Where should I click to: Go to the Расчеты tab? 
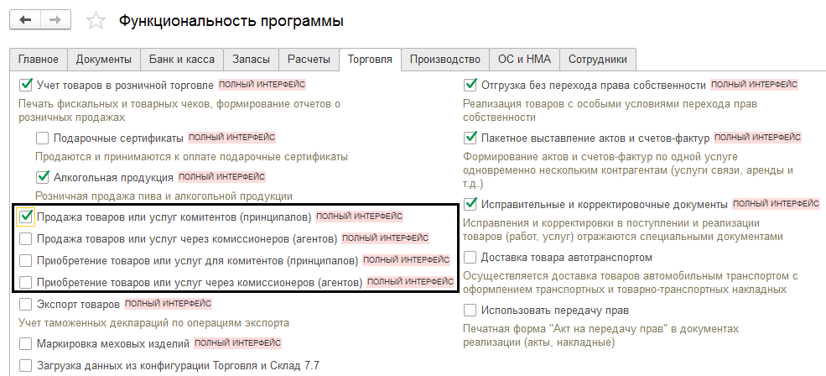pyautogui.click(x=309, y=59)
